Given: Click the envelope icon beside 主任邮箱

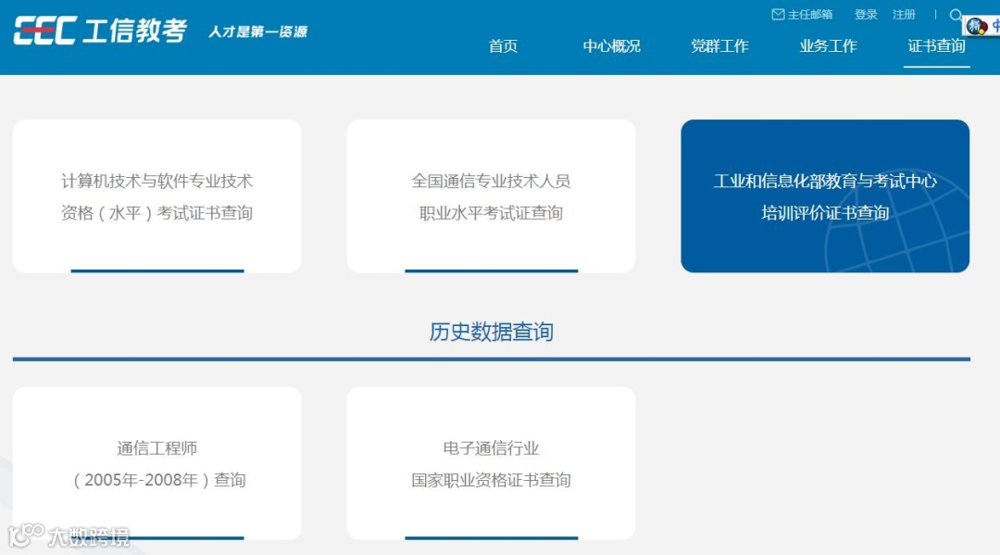Looking at the screenshot, I should pos(778,15).
